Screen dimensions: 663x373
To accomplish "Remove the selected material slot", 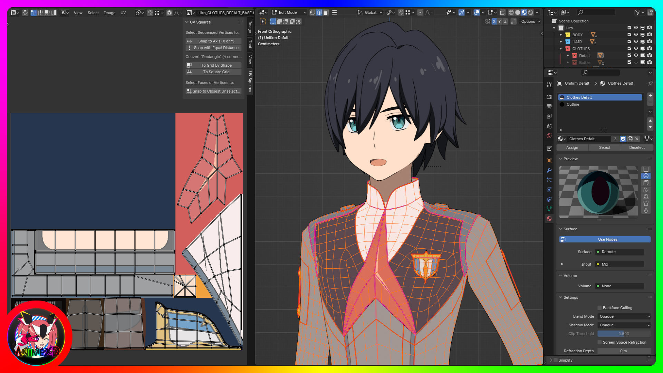I will 650,103.
